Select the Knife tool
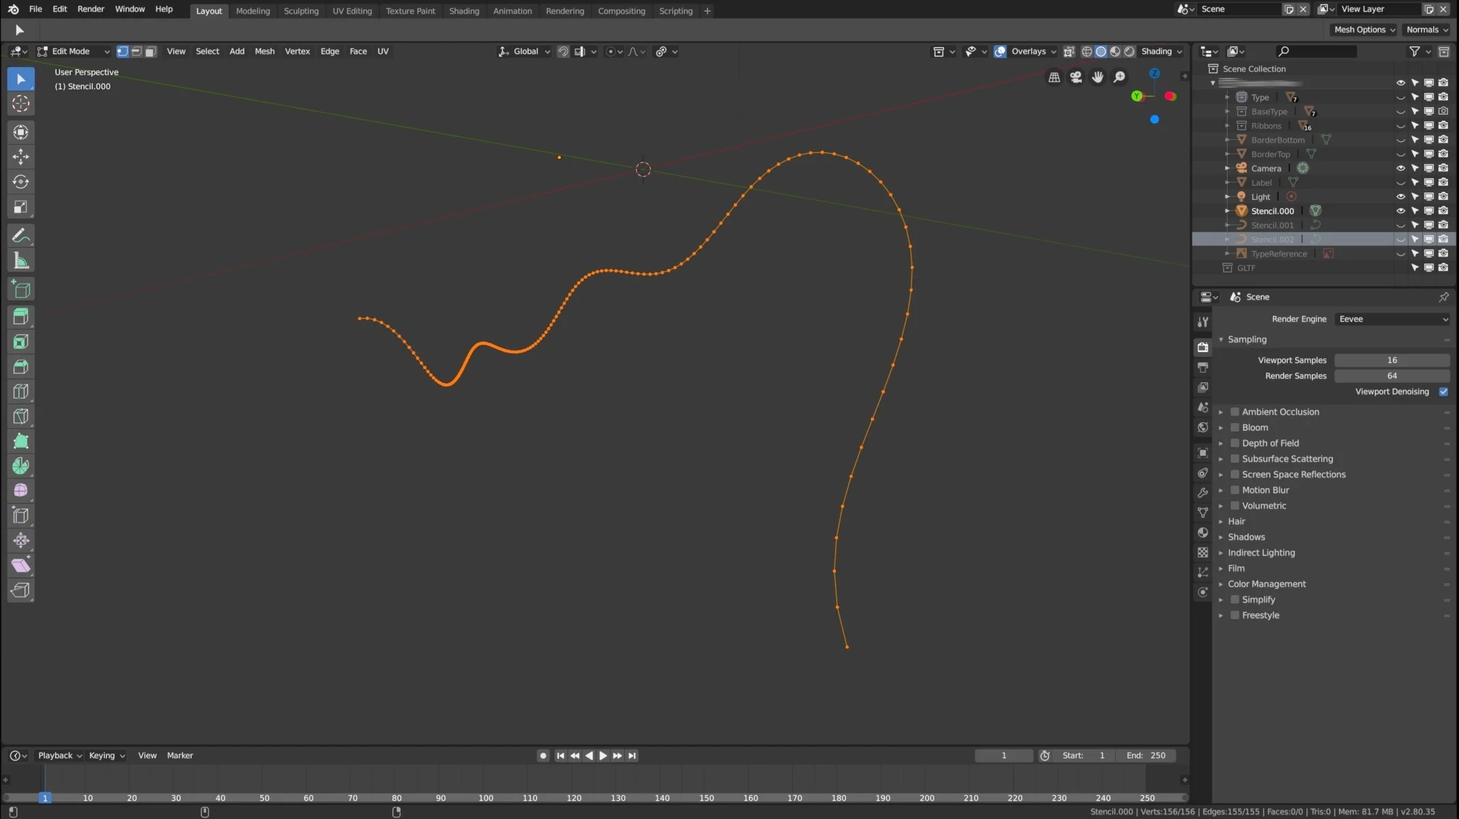 click(20, 416)
